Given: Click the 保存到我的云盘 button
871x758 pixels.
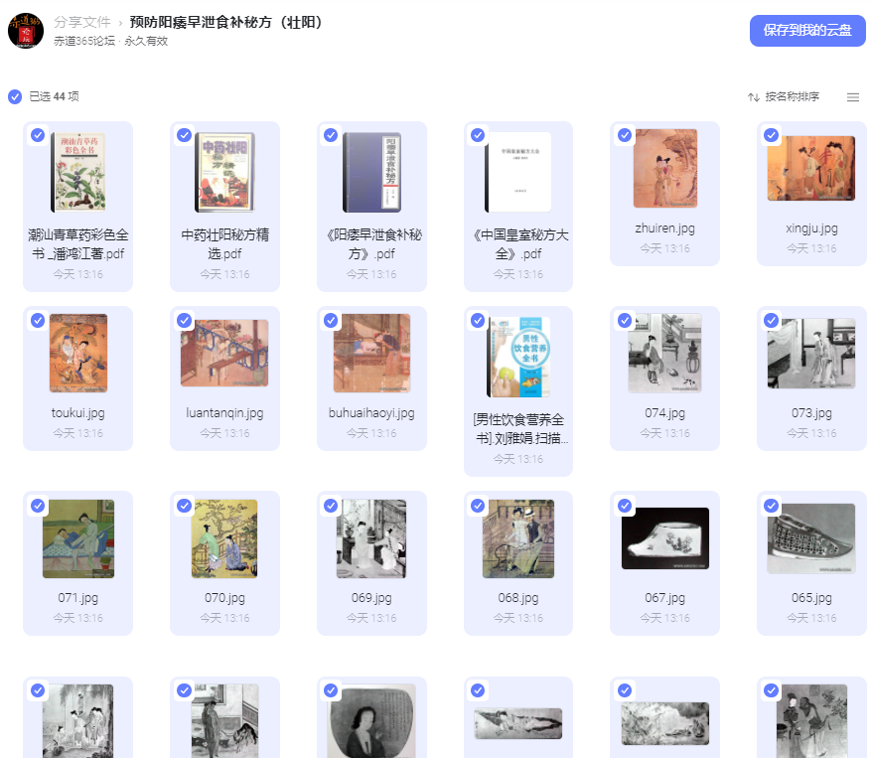Looking at the screenshot, I should coord(807,31).
